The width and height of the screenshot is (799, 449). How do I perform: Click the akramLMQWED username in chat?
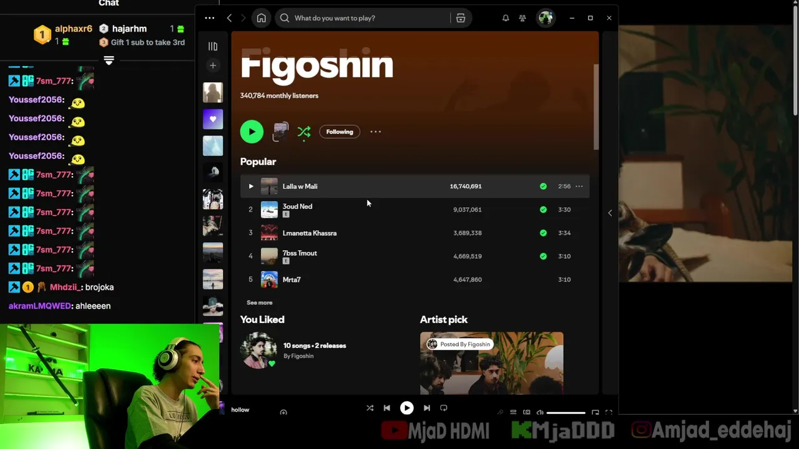click(x=40, y=306)
